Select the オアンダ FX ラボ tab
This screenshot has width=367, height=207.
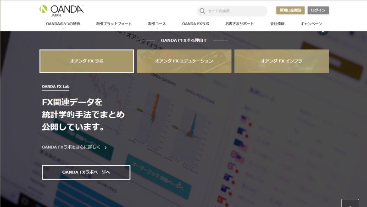coord(87,61)
